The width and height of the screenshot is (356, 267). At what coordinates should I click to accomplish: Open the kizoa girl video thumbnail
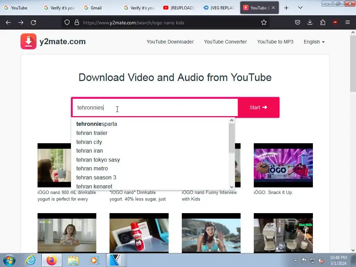(x=67, y=233)
